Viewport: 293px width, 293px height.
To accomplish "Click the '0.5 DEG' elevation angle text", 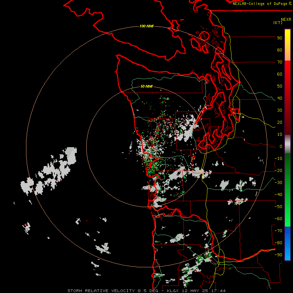I will [x=148, y=291].
